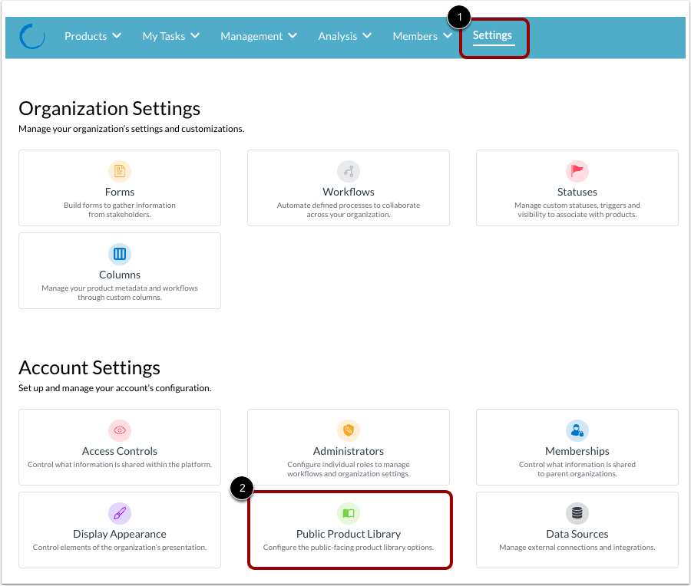Expand the Products dropdown menu

pyautogui.click(x=92, y=35)
